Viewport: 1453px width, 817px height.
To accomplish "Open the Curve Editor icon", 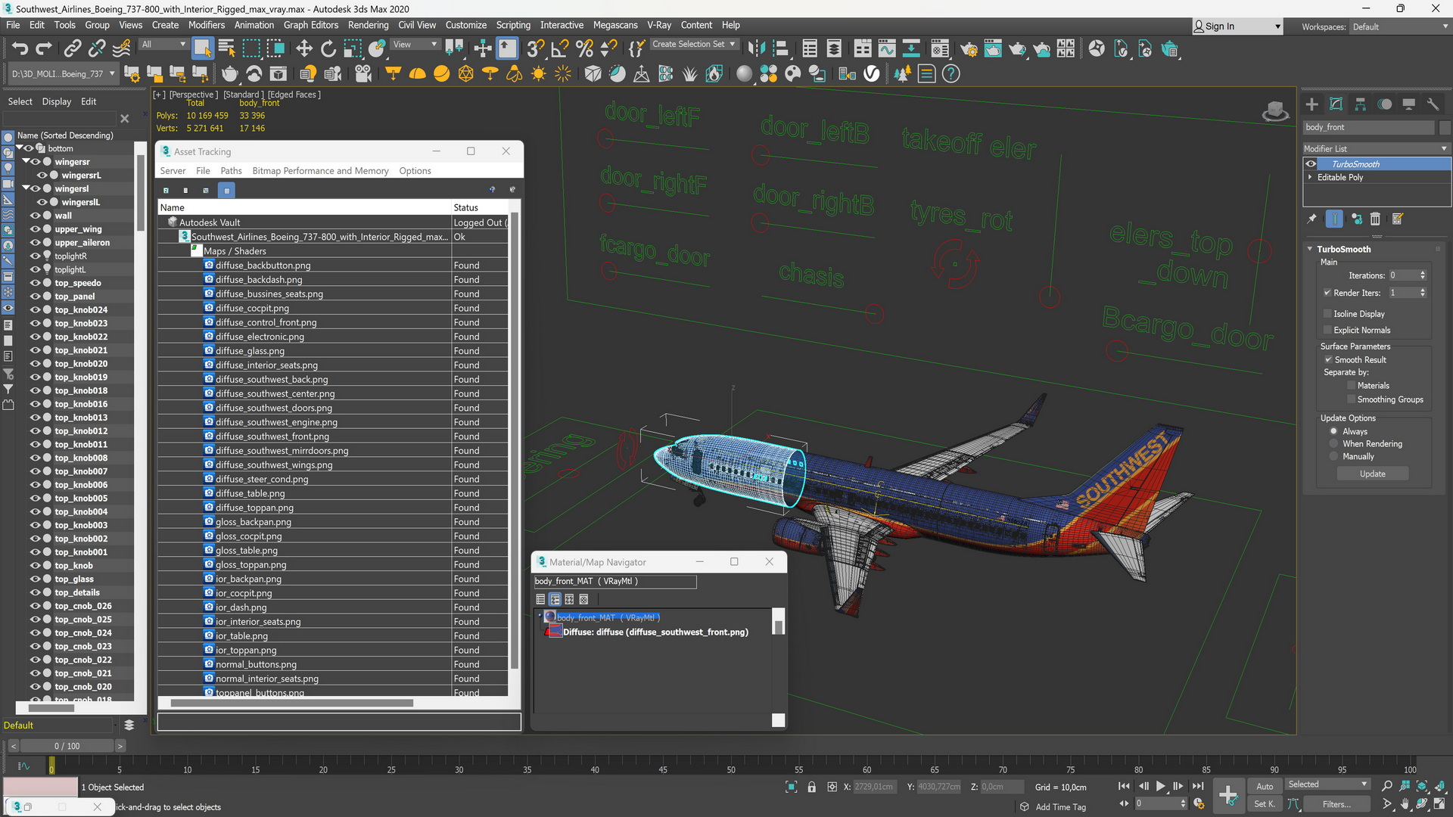I will pyautogui.click(x=887, y=49).
